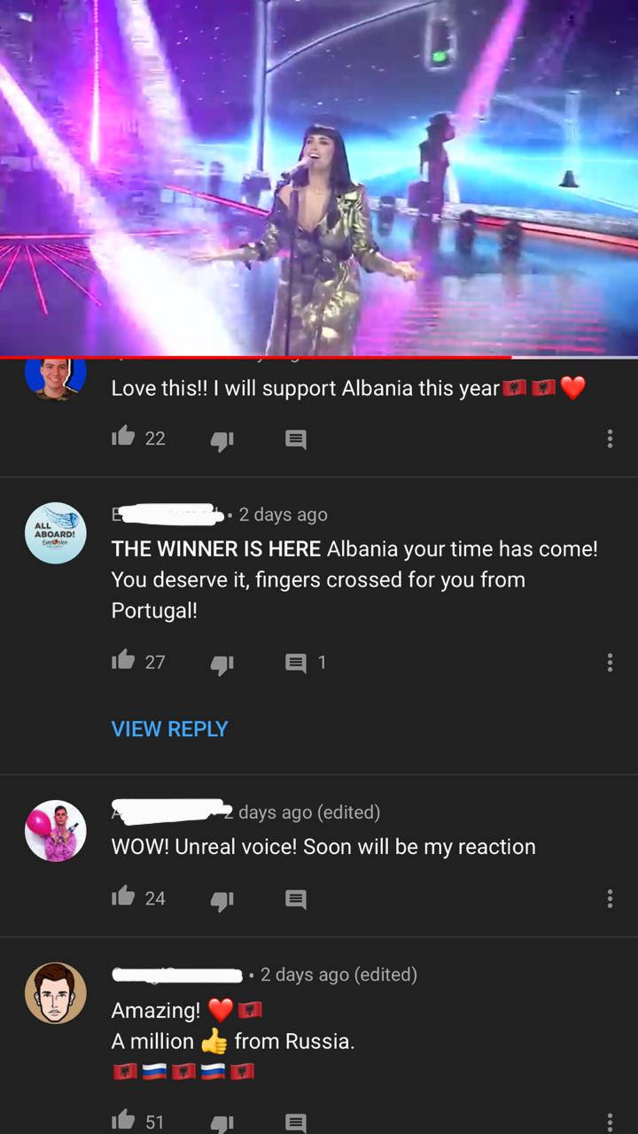Reply to the "WOW! Unreal voice!" comment
The height and width of the screenshot is (1134, 638).
click(x=296, y=898)
